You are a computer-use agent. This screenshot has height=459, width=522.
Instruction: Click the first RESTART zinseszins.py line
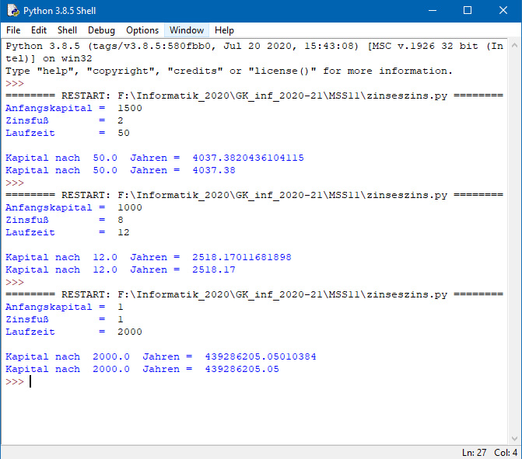click(254, 96)
